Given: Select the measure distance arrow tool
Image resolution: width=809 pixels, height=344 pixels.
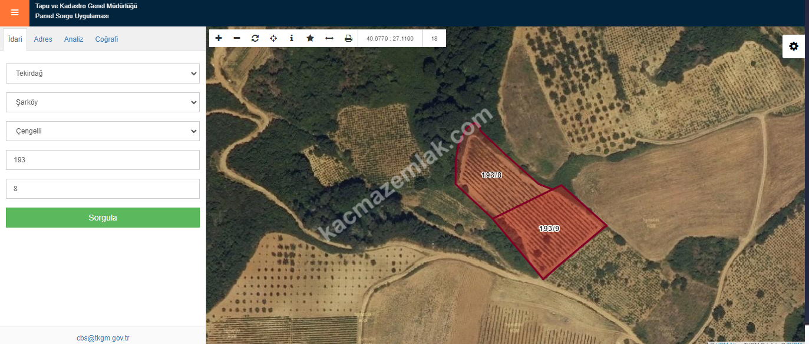Looking at the screenshot, I should (x=329, y=38).
